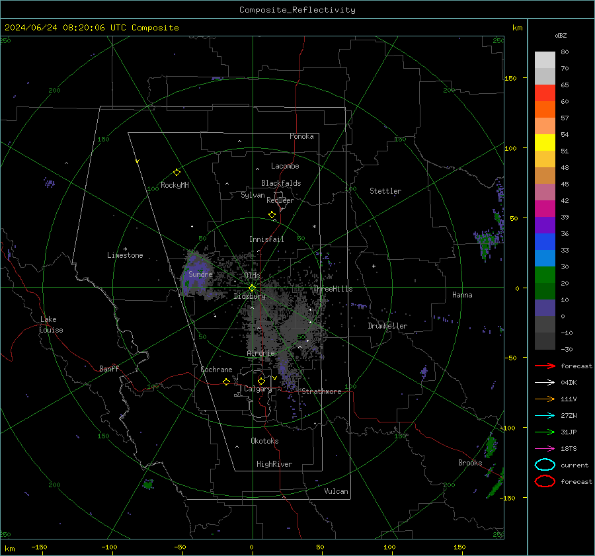This screenshot has width=595, height=556.
Task: Choose the green 31JP arrow legend icon
Action: pos(545,432)
